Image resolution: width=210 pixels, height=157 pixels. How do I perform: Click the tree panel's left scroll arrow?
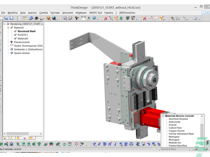click(4, 133)
